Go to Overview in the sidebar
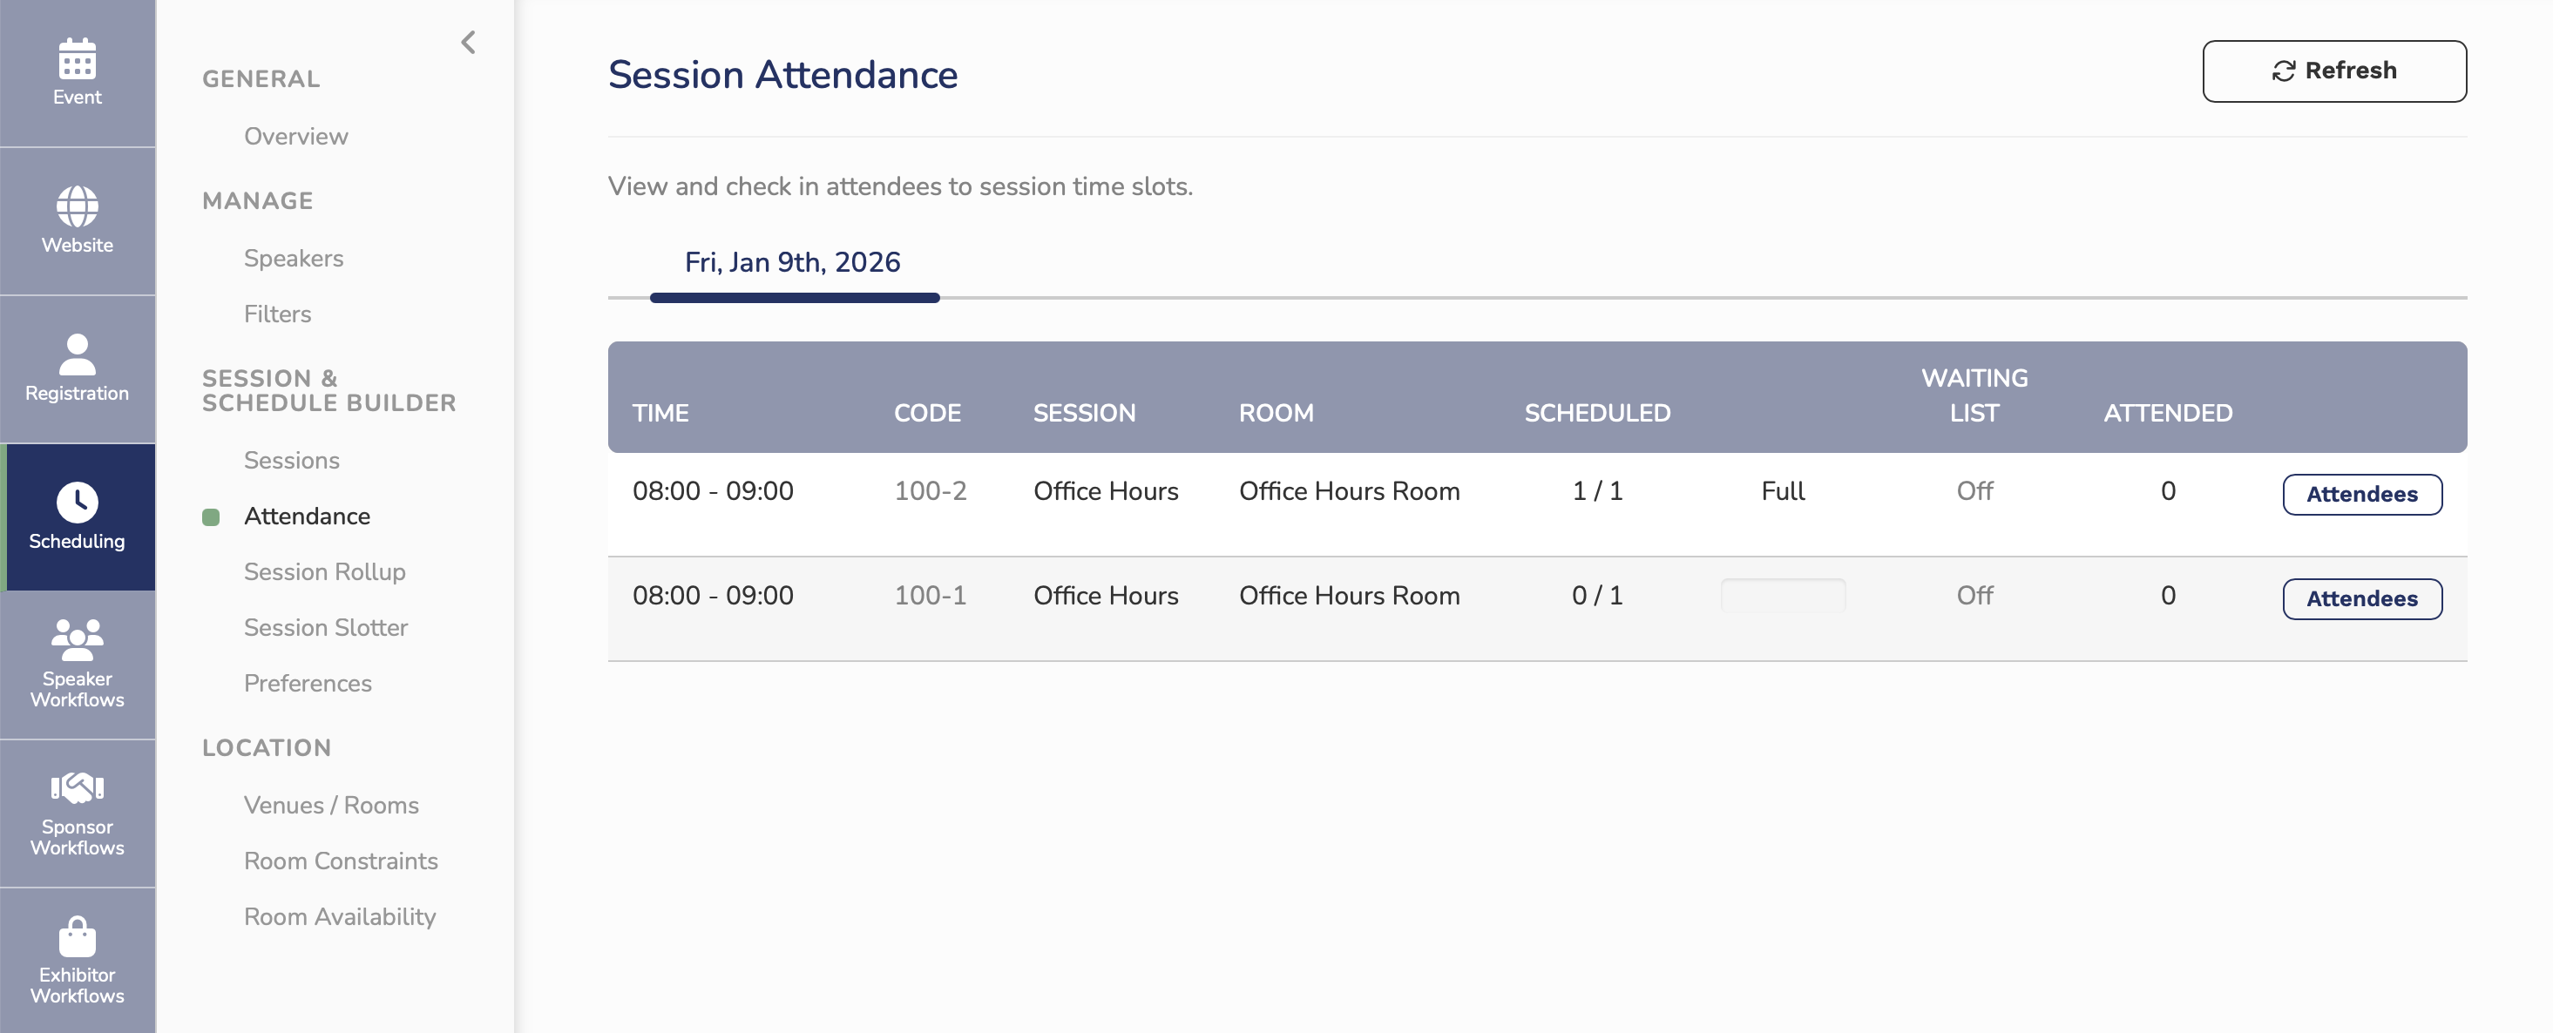Screen dimensions: 2553x1033 point(296,136)
